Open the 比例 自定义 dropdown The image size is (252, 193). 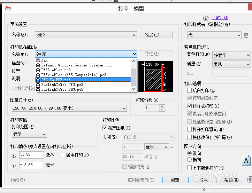pos(148,137)
